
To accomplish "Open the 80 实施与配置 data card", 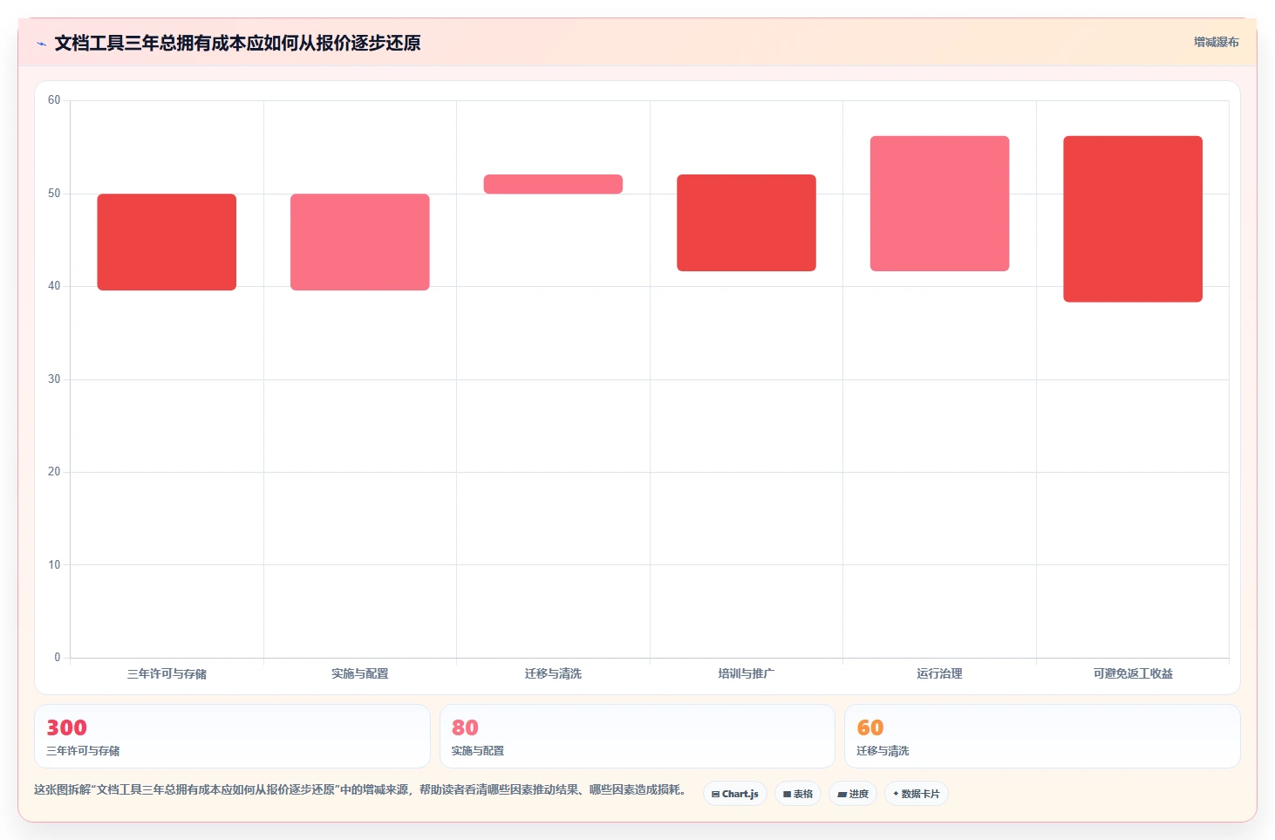I will coord(637,736).
